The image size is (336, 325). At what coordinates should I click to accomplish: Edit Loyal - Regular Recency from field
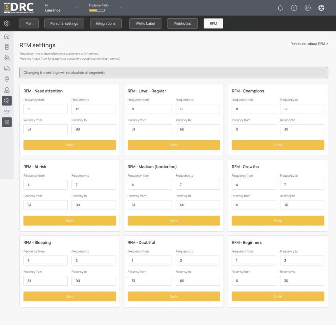tap(150, 129)
